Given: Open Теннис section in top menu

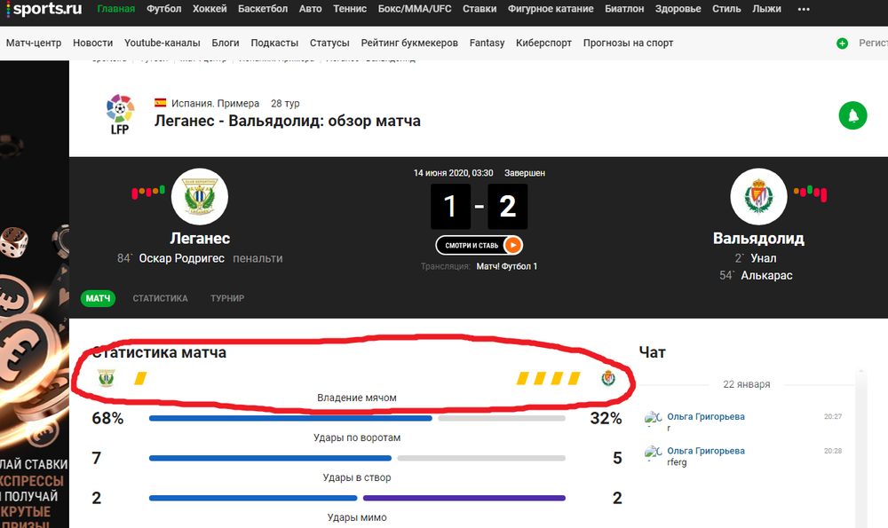Looking at the screenshot, I should tap(350, 9).
